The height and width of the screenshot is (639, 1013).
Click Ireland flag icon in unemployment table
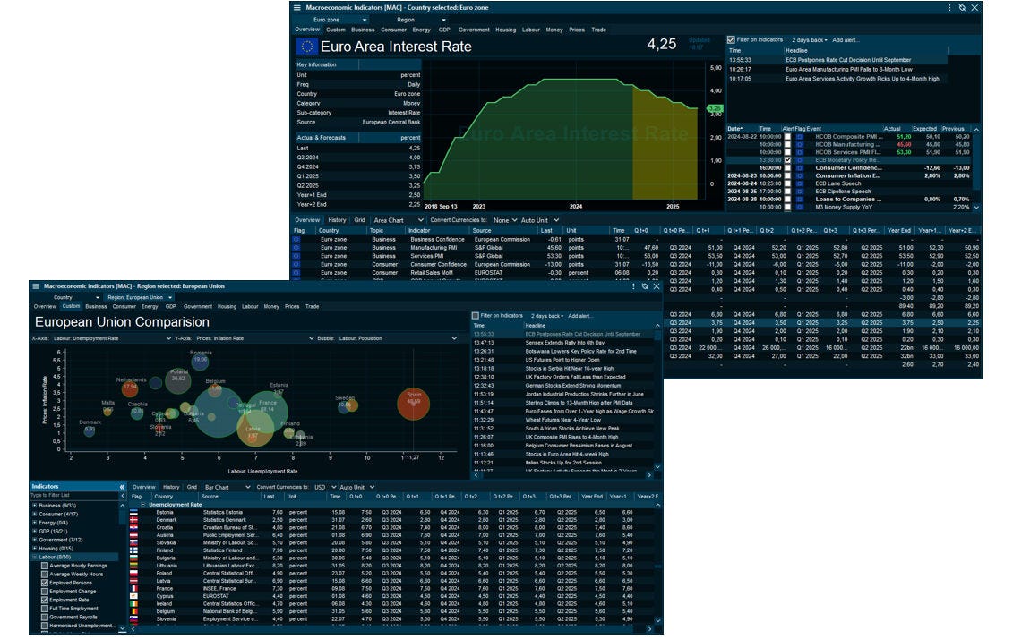pyautogui.click(x=133, y=604)
